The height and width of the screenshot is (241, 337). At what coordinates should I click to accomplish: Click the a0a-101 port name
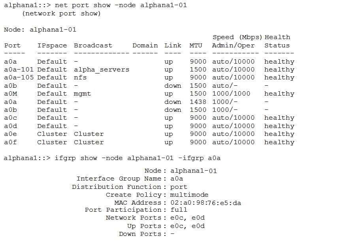(x=19, y=70)
